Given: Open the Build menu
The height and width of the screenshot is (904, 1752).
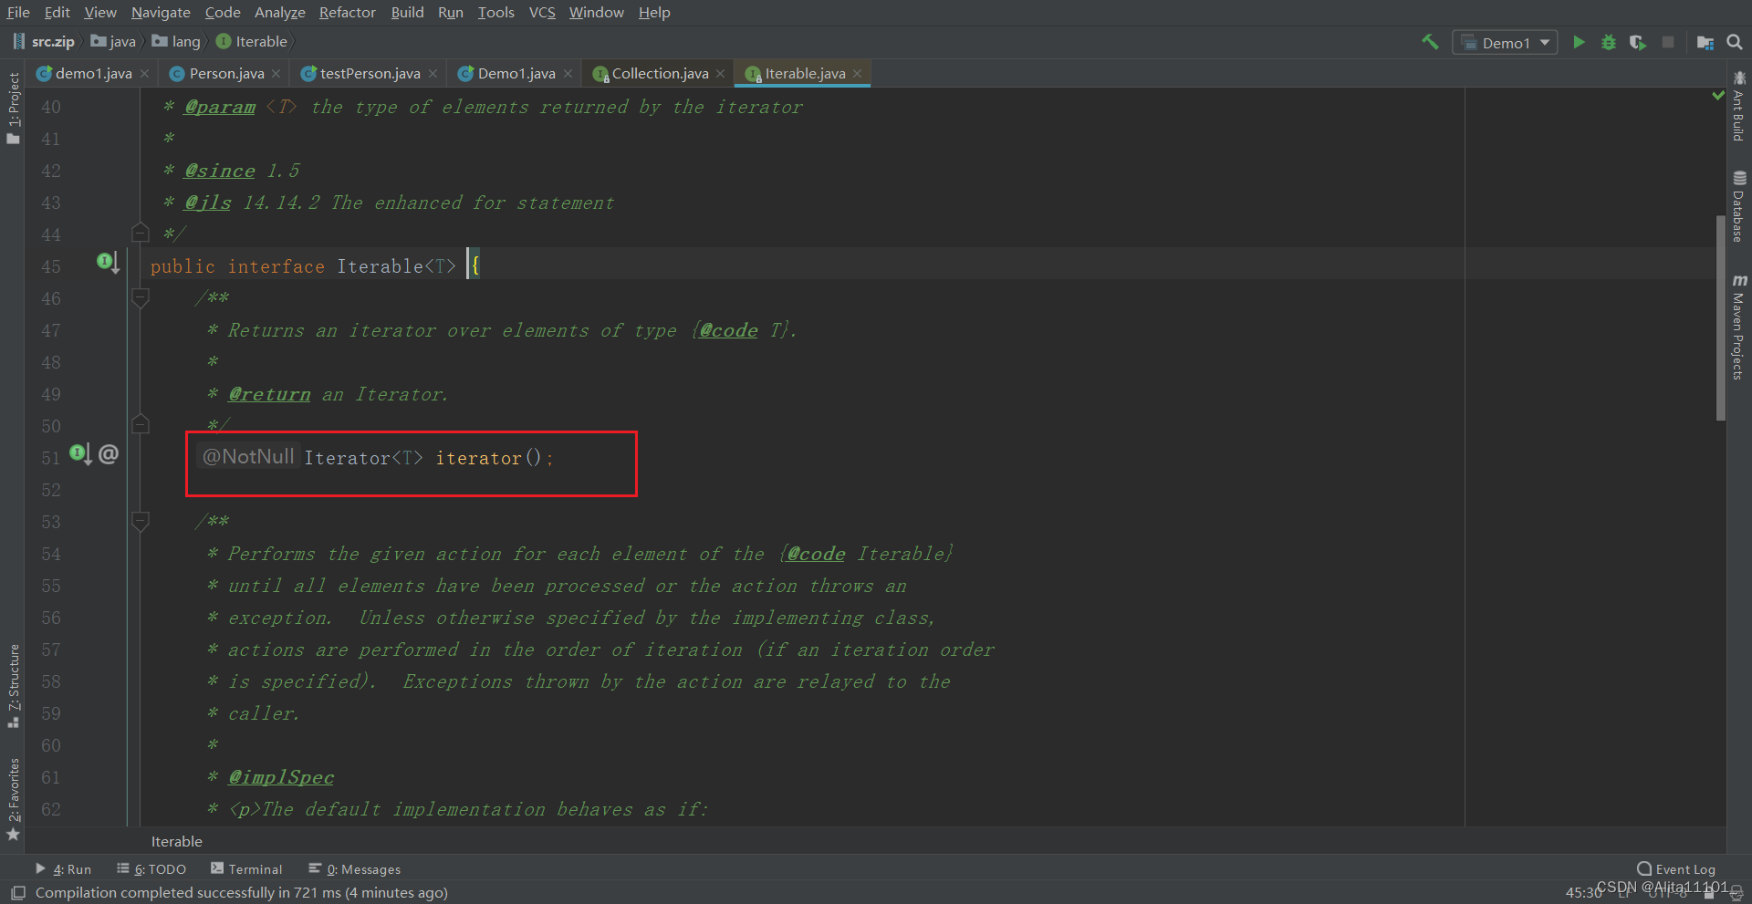Looking at the screenshot, I should 407,12.
